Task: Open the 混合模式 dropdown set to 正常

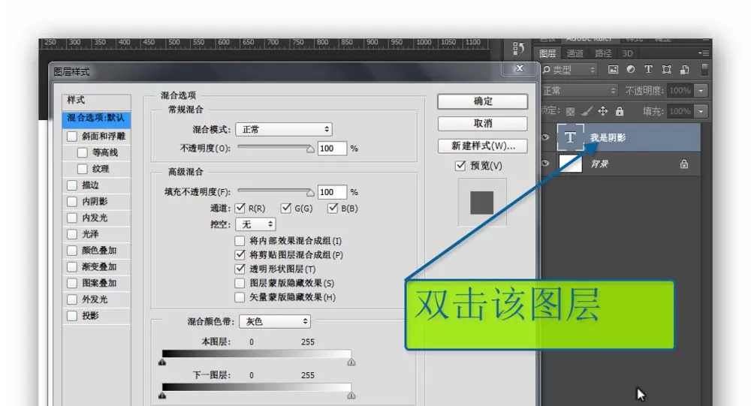Action: pos(284,129)
